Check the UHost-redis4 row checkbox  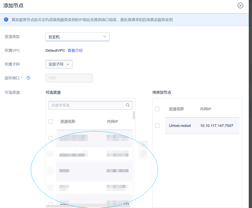[157, 126]
